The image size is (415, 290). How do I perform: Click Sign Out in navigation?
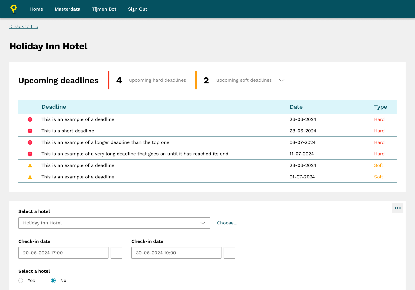(x=137, y=9)
